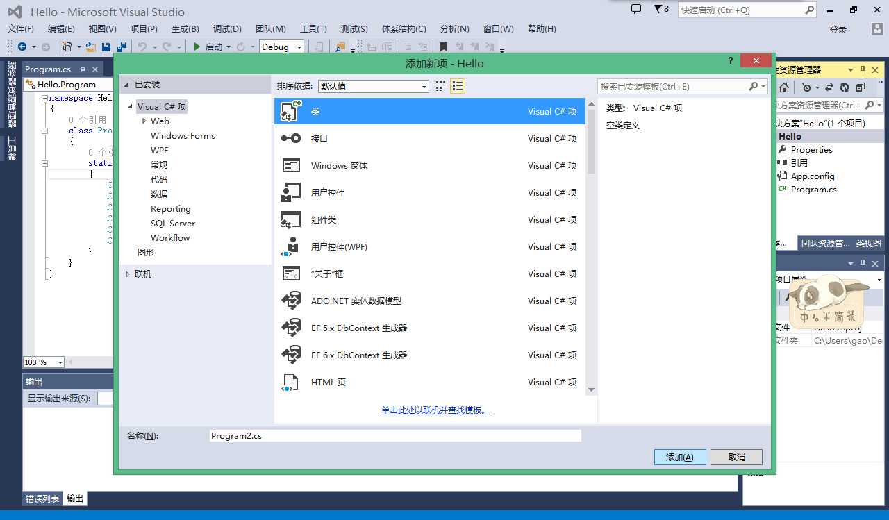Click the template list vertical scrollbar
889x520 pixels.
click(x=591, y=247)
